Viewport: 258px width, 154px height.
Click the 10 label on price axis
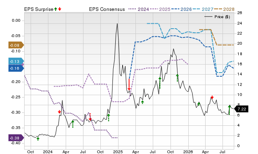click(240, 95)
